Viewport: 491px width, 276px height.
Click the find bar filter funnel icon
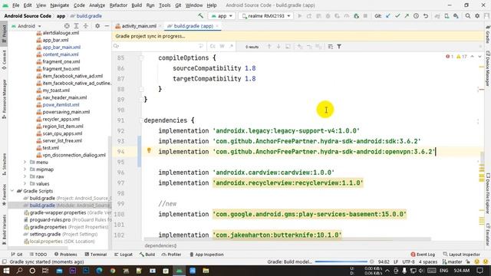(339, 46)
